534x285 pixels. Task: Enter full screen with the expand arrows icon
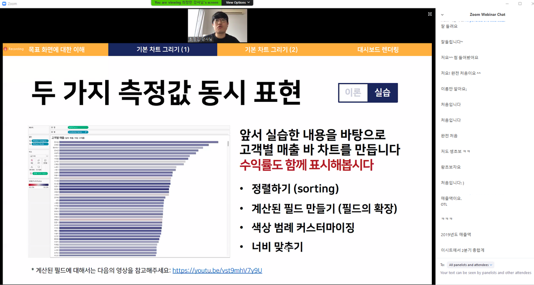click(x=430, y=14)
